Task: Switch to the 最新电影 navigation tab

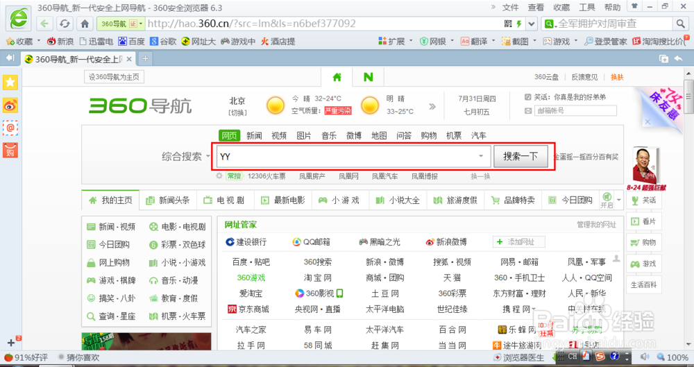Action: [x=283, y=200]
